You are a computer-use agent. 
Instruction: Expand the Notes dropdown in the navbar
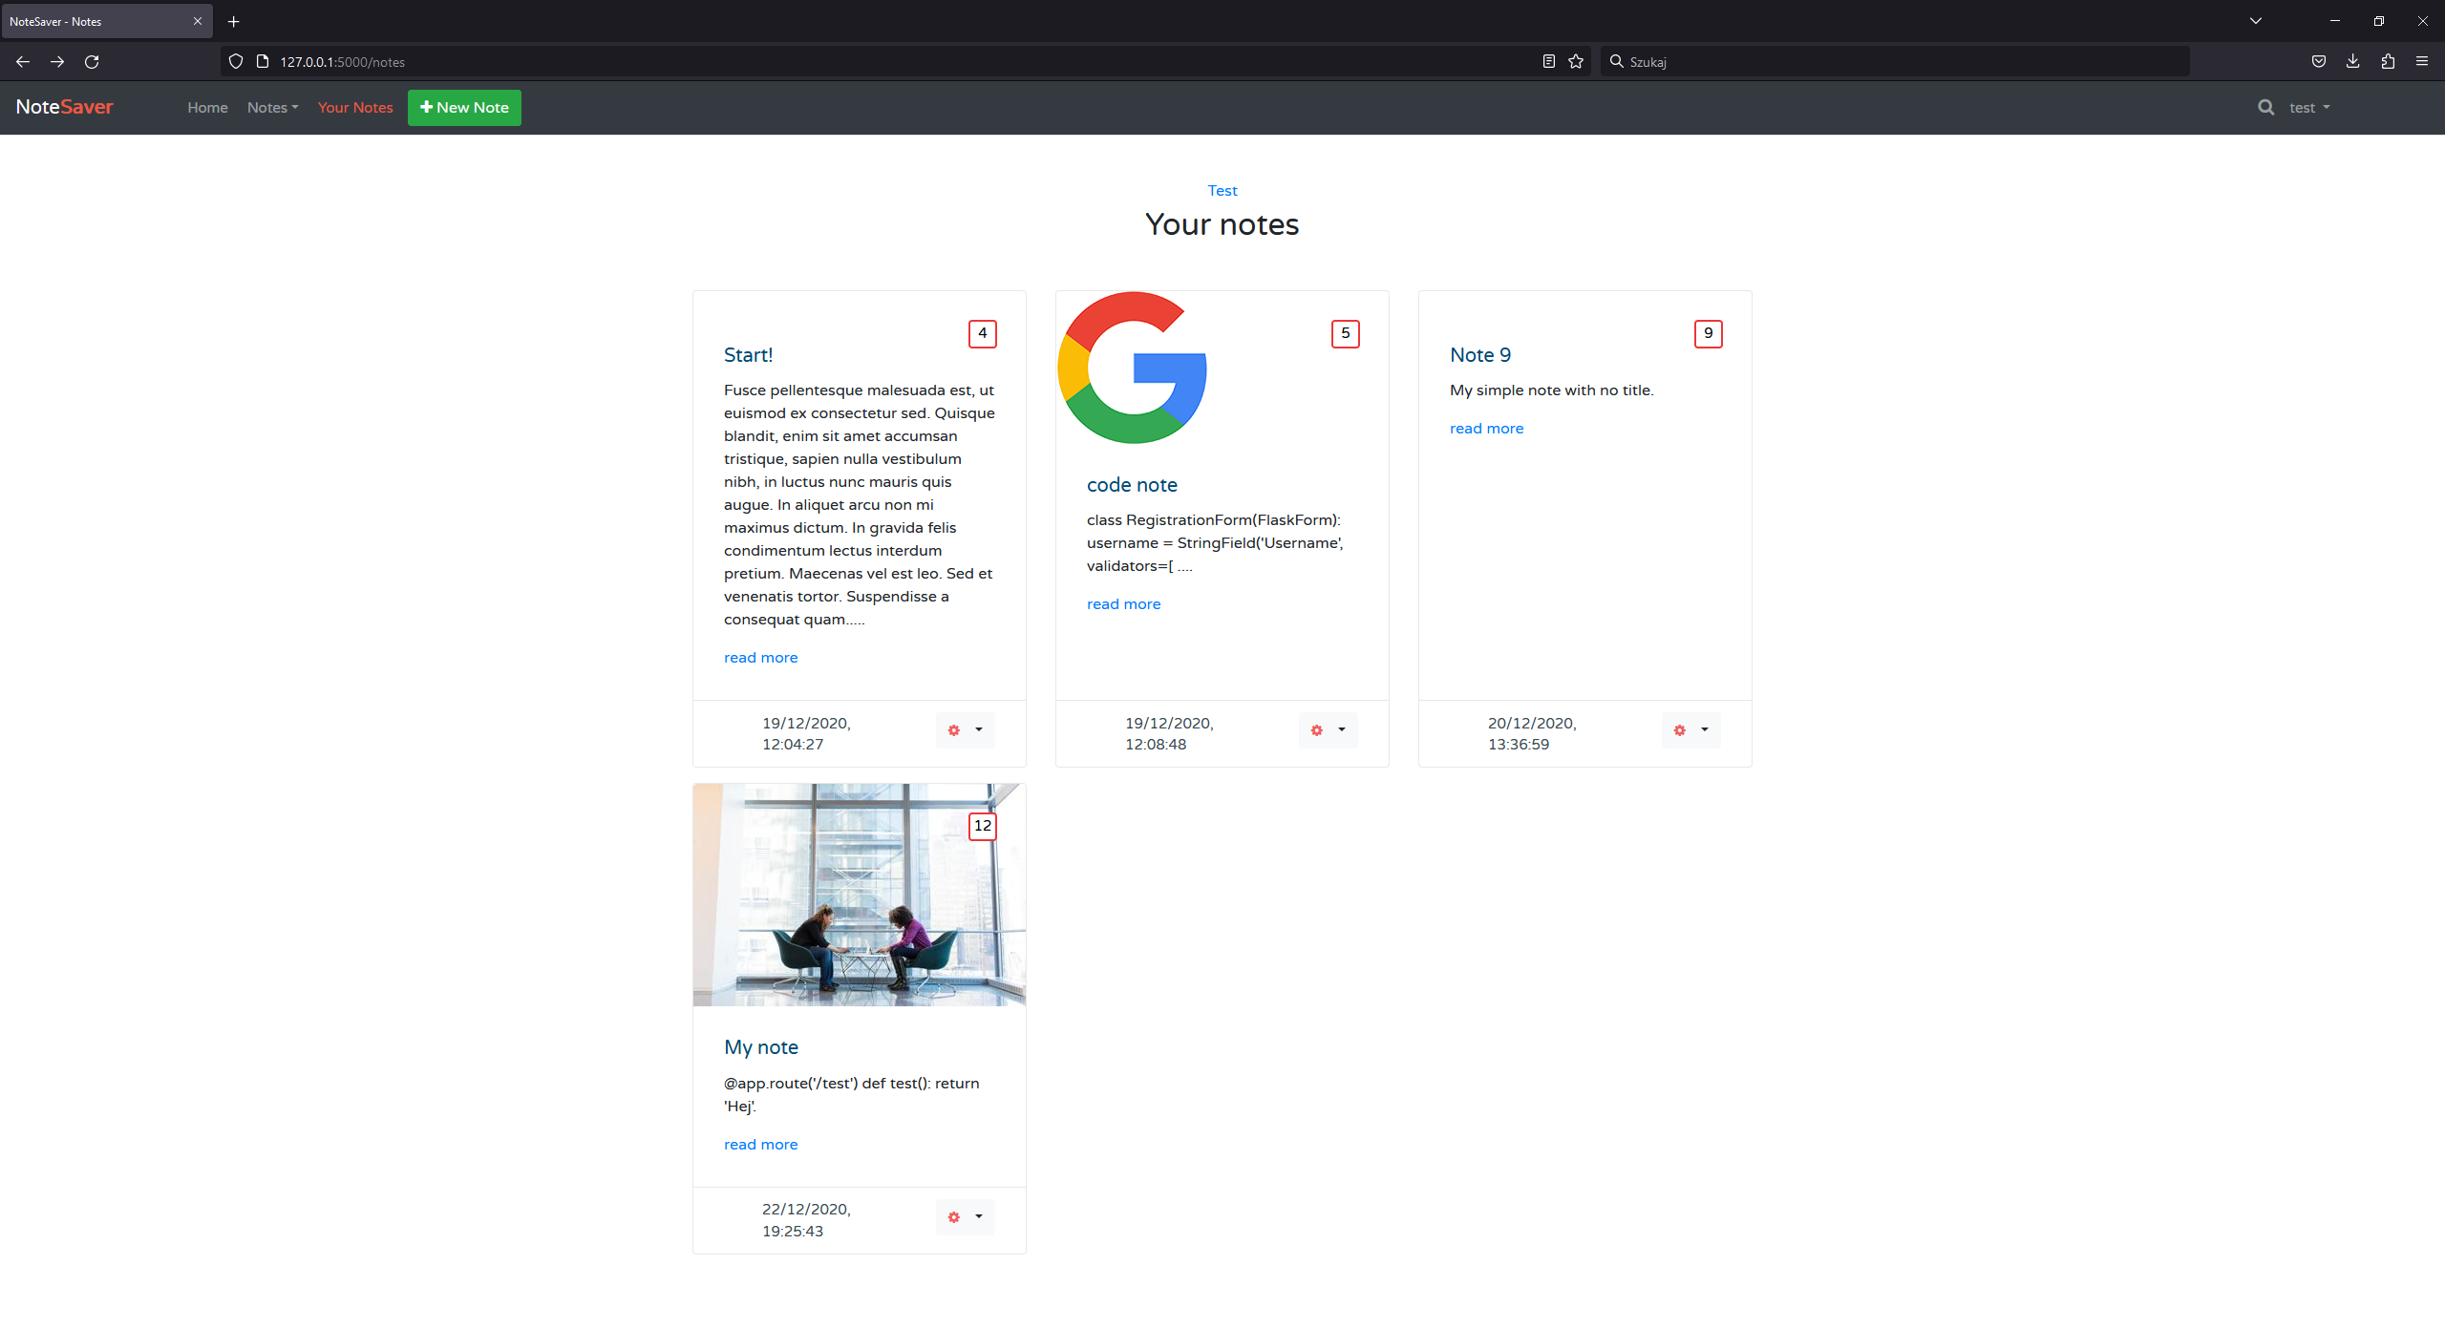272,107
